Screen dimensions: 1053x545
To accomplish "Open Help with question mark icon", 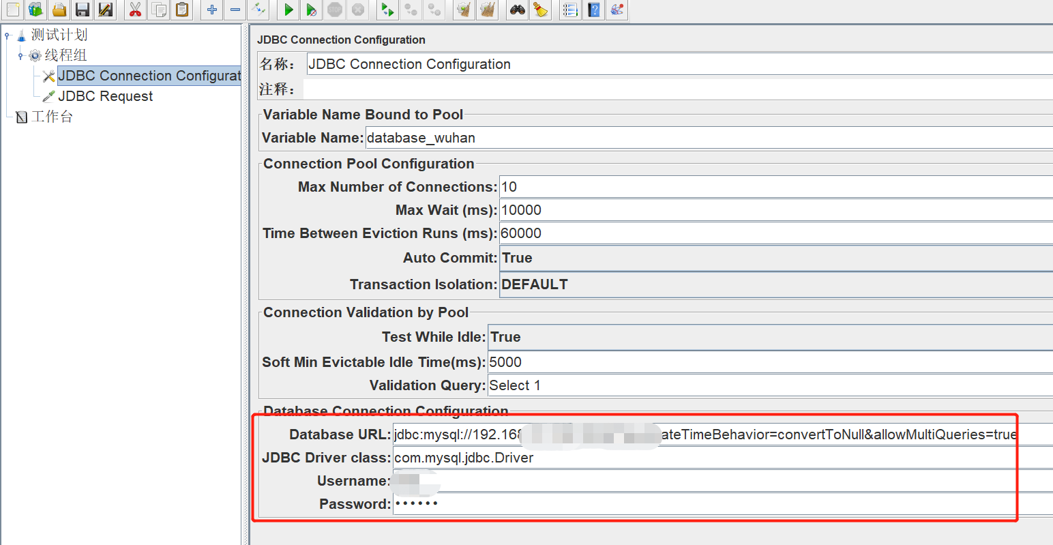I will coord(594,10).
